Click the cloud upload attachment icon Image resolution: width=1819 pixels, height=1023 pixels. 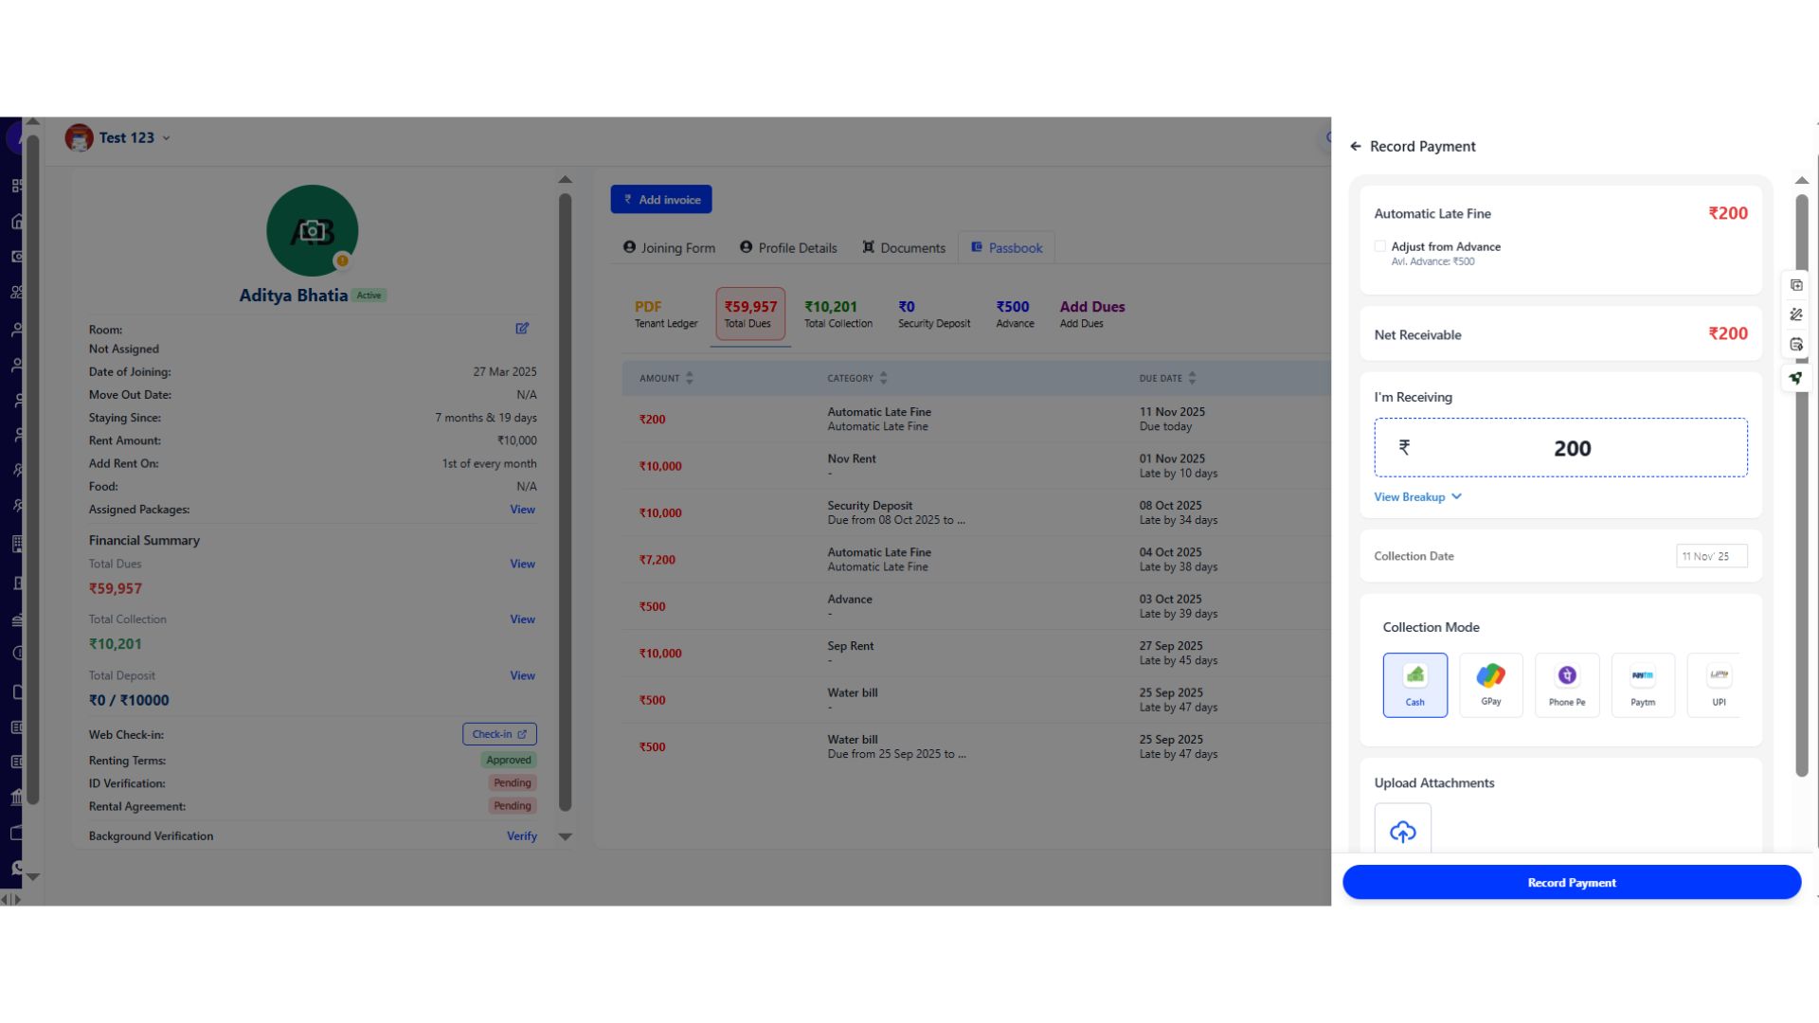1402,831
